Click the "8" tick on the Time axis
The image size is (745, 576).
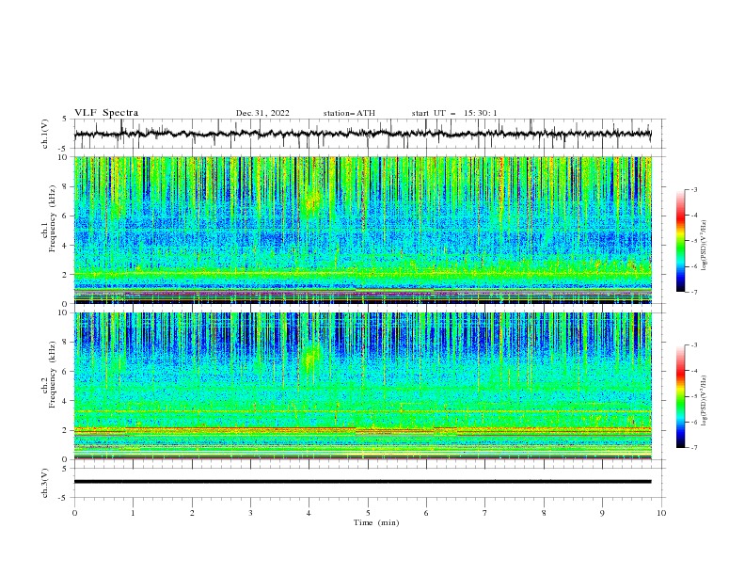click(x=544, y=513)
